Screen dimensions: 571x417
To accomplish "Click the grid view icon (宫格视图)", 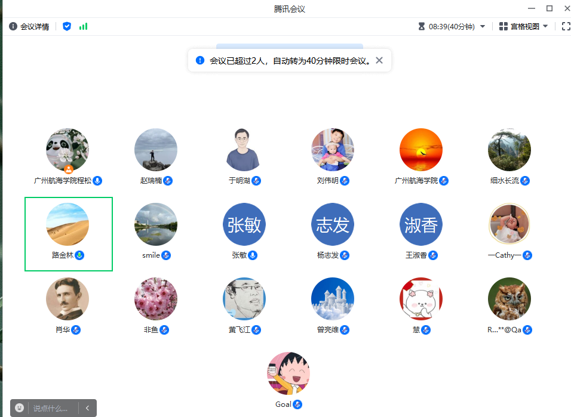I will pyautogui.click(x=504, y=26).
